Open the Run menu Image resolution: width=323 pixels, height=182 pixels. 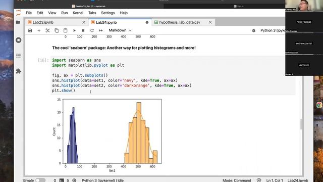[65, 13]
